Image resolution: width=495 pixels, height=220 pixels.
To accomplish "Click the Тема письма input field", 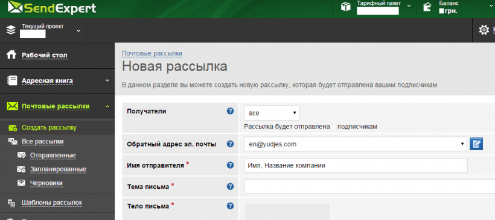I will point(369,187).
